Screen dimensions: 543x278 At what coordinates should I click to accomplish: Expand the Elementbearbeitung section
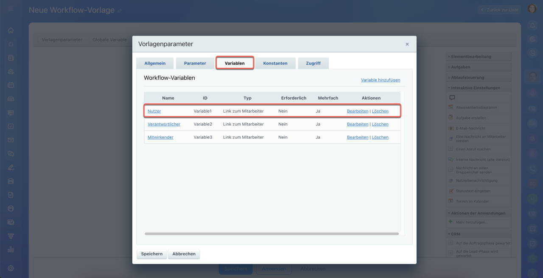tap(470, 56)
